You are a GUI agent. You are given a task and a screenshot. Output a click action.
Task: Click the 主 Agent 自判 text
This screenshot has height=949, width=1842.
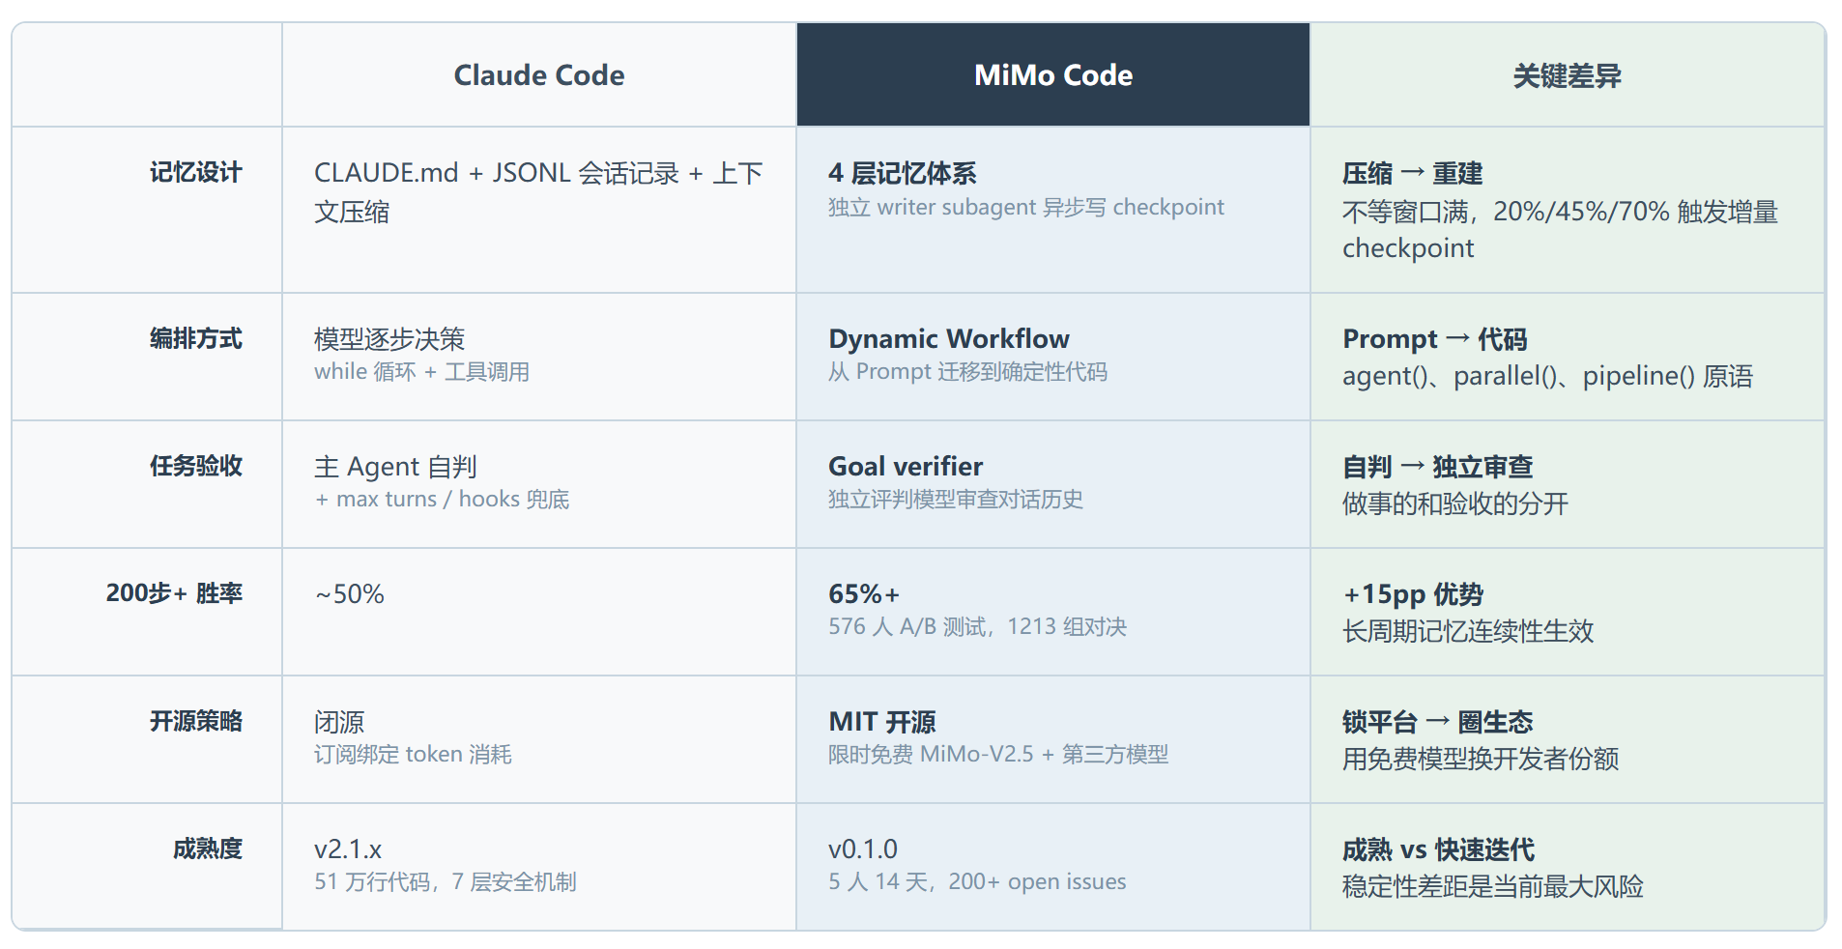(x=395, y=467)
